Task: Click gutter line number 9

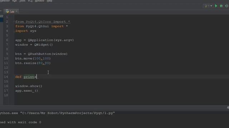Action: click(x=7, y=54)
